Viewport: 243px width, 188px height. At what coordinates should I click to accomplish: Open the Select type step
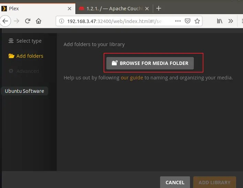[25, 41]
